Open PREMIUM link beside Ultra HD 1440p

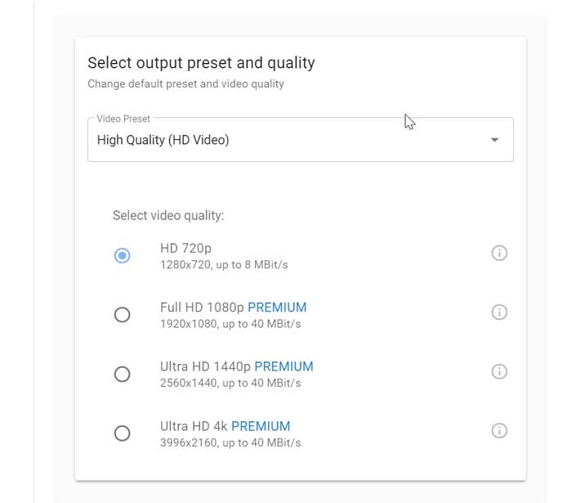pyautogui.click(x=284, y=366)
